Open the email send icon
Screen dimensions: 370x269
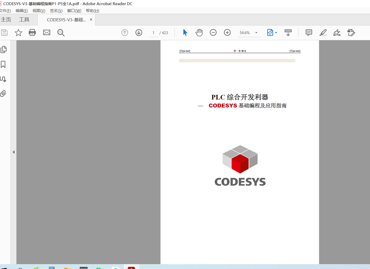click(47, 33)
